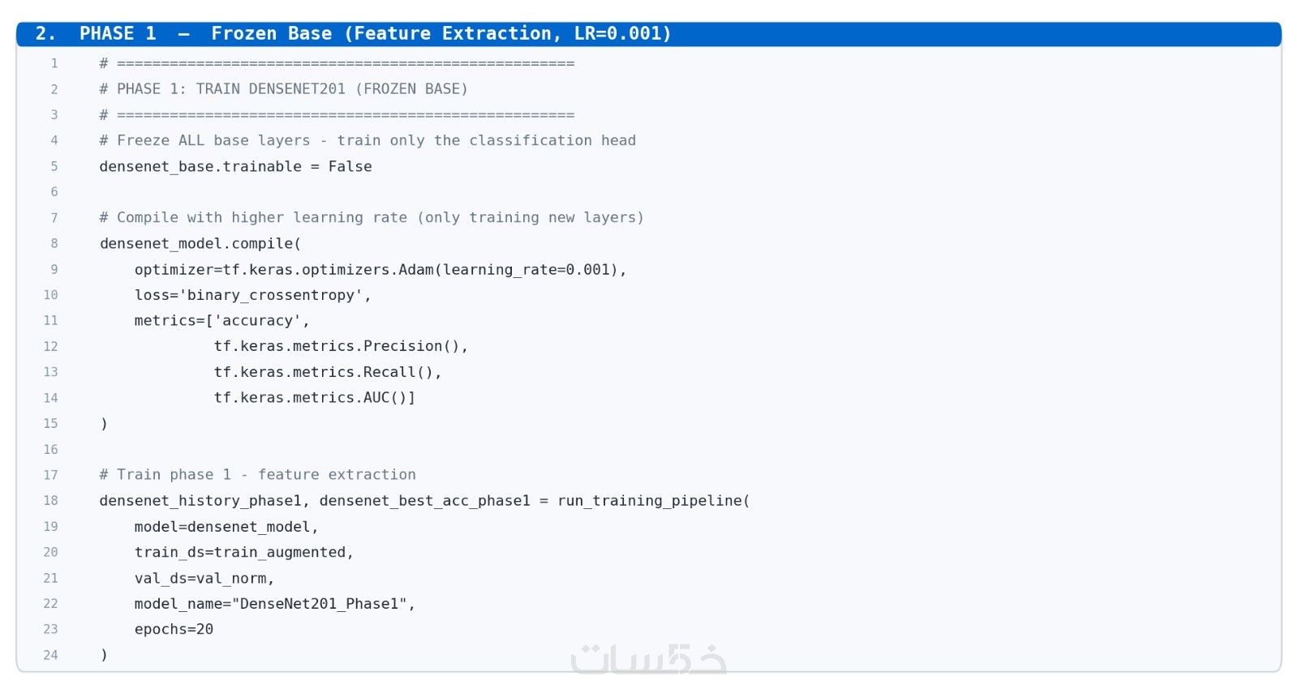Screen dimensions: 1298x689
Task: Click the blue PHASE 1 Frozen Base header
Action: (x=649, y=34)
